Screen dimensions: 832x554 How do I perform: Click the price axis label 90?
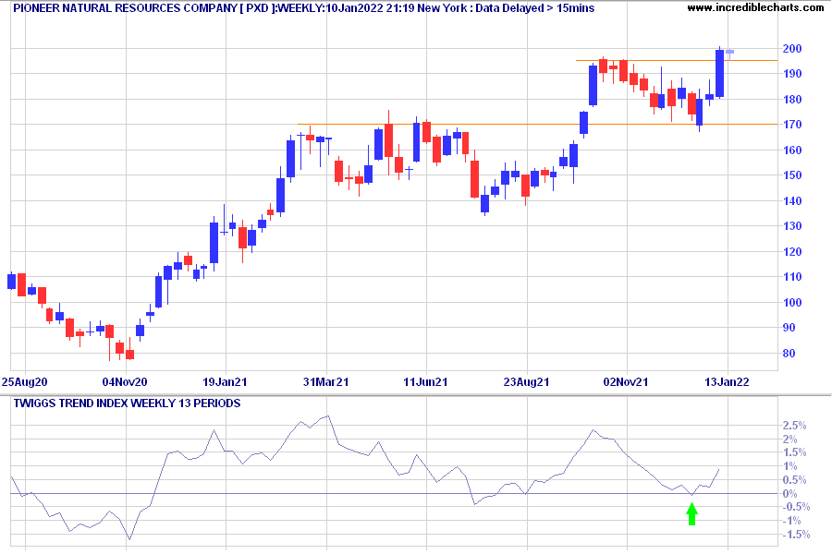tap(789, 328)
